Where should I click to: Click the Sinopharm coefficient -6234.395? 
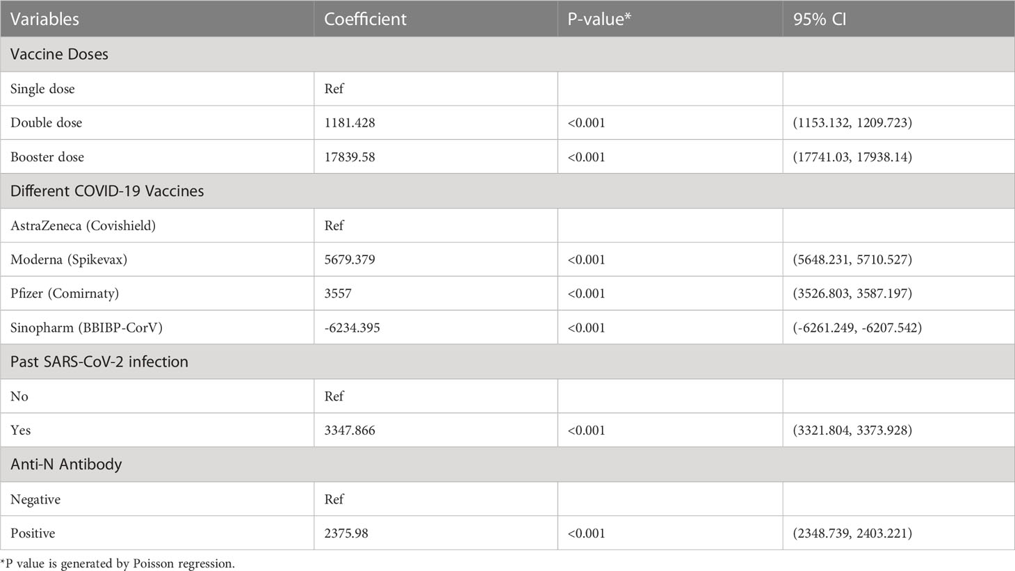click(x=352, y=328)
